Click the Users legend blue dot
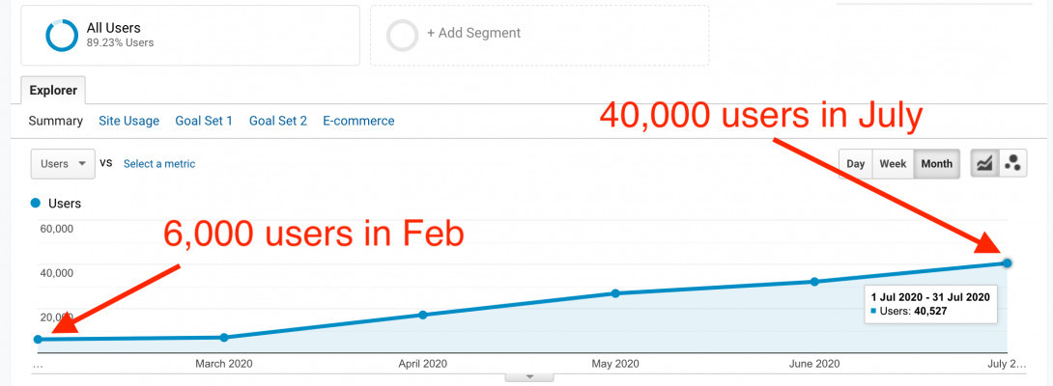The image size is (1053, 386). pyautogui.click(x=36, y=204)
